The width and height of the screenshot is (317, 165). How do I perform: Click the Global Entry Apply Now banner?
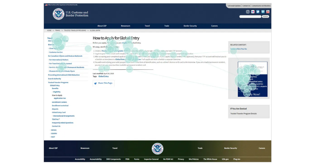pos(253,80)
